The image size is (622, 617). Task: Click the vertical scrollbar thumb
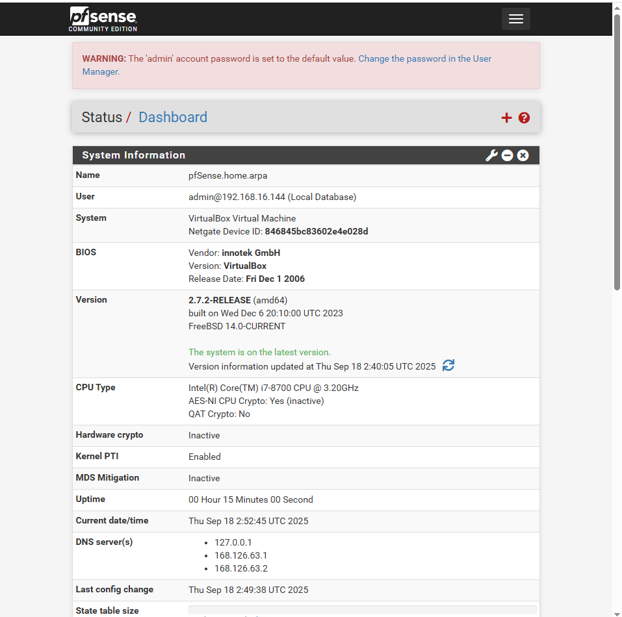coord(617,153)
